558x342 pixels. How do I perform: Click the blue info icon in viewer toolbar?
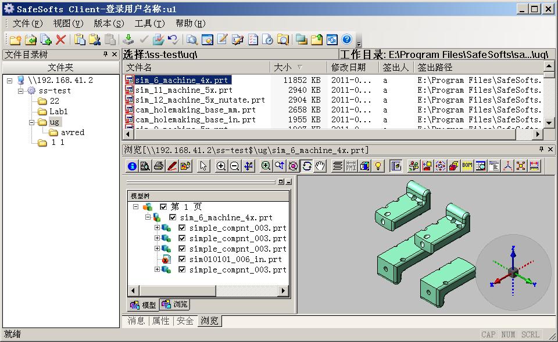132,166
